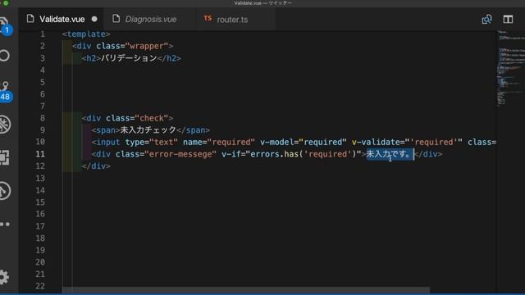This screenshot has height=295, width=525.
Task: Close Validate.vue via its unsaved dot
Action: point(94,19)
